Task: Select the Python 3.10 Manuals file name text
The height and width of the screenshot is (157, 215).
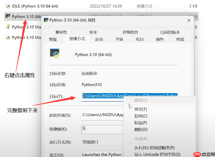Action: pyautogui.click(x=27, y=27)
